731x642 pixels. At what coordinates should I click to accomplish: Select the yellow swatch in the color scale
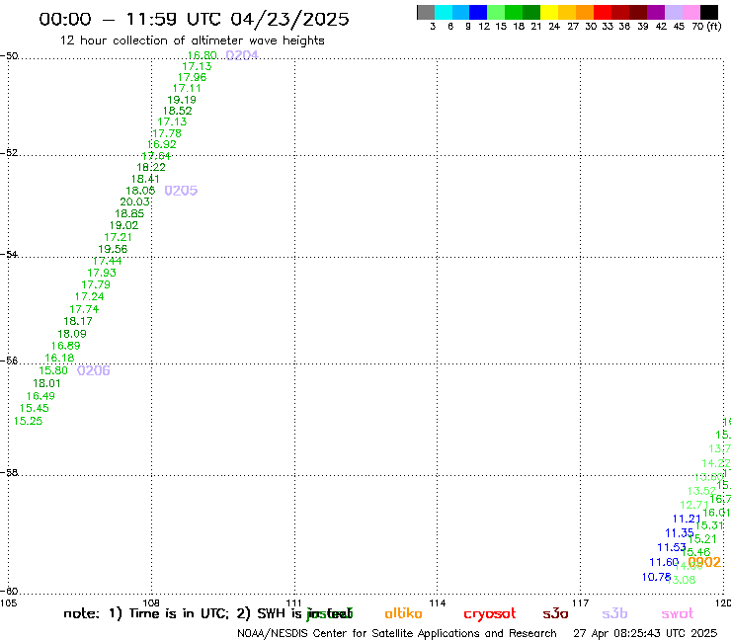[x=549, y=13]
